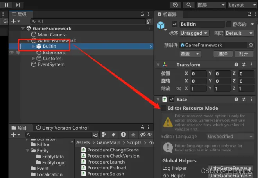Enable the Editor Resource Mode checkbox
Image resolution: width=258 pixels, height=178 pixels.
click(163, 108)
